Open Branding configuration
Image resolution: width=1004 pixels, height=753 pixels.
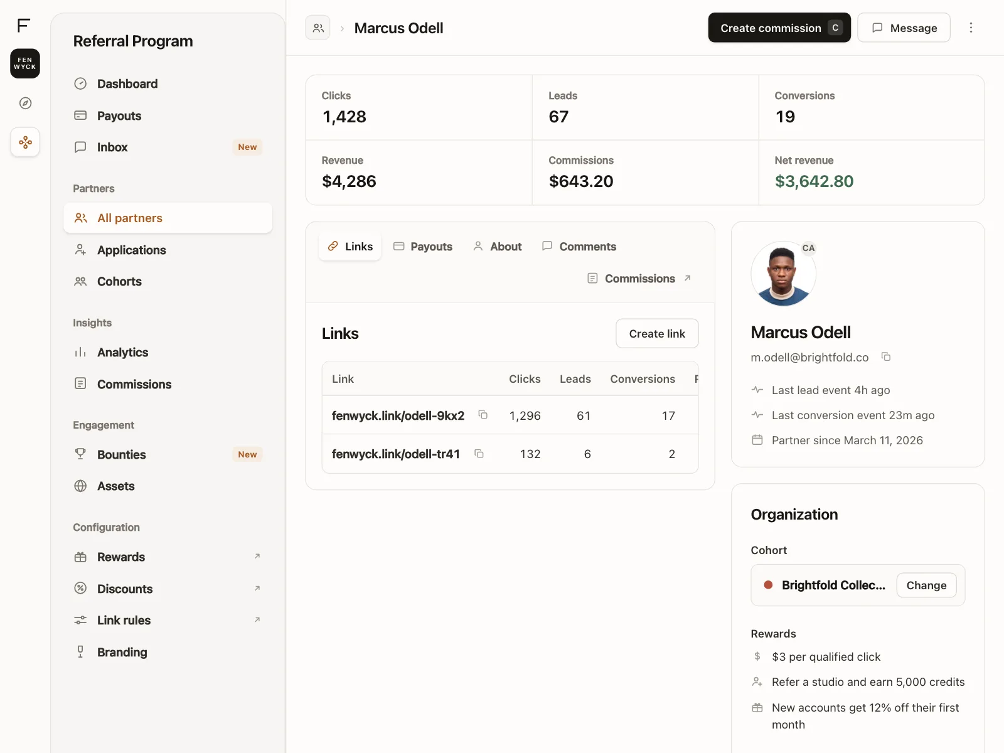click(168, 652)
